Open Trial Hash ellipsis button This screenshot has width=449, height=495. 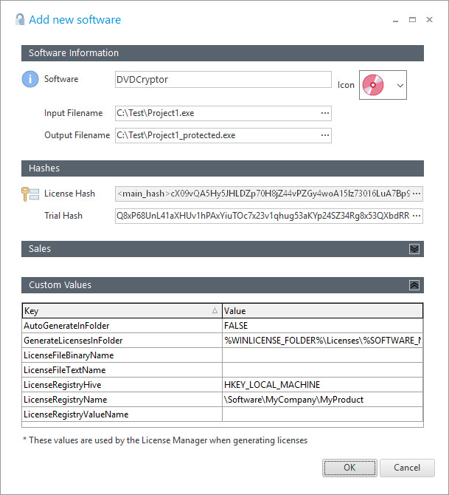click(417, 216)
